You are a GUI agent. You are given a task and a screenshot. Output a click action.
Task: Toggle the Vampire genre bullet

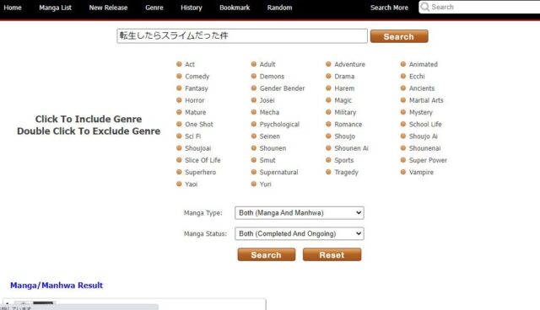click(x=403, y=172)
